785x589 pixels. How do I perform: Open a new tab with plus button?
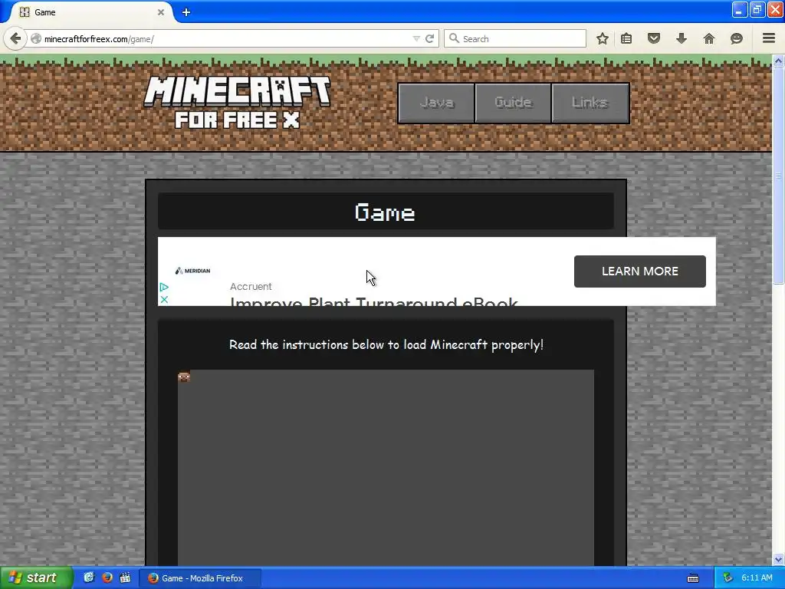point(186,12)
